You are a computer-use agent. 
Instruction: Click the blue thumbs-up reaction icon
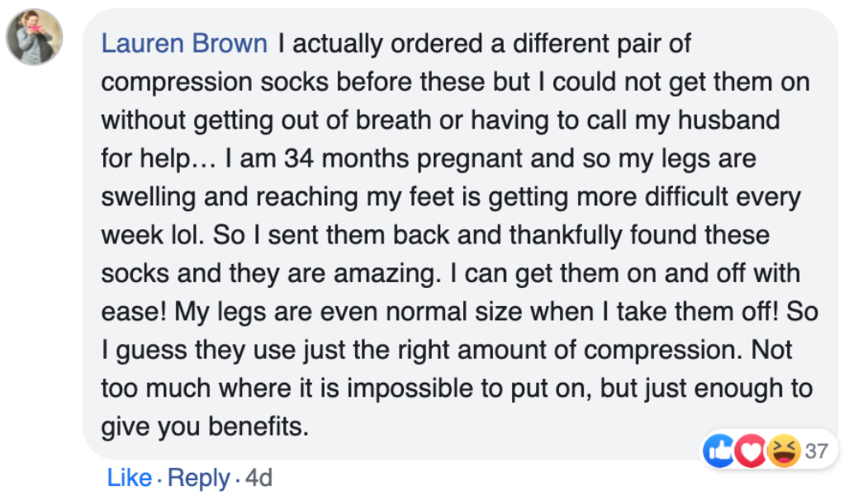[718, 451]
